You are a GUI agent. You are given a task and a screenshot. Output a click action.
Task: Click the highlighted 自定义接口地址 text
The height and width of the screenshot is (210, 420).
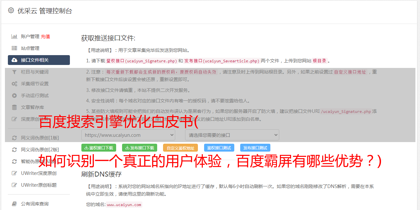[x=350, y=72]
